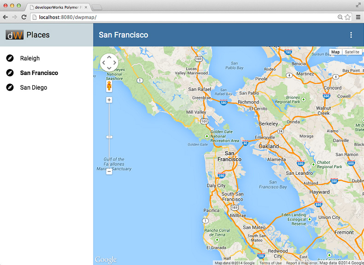Go forward in browser history

[14, 17]
